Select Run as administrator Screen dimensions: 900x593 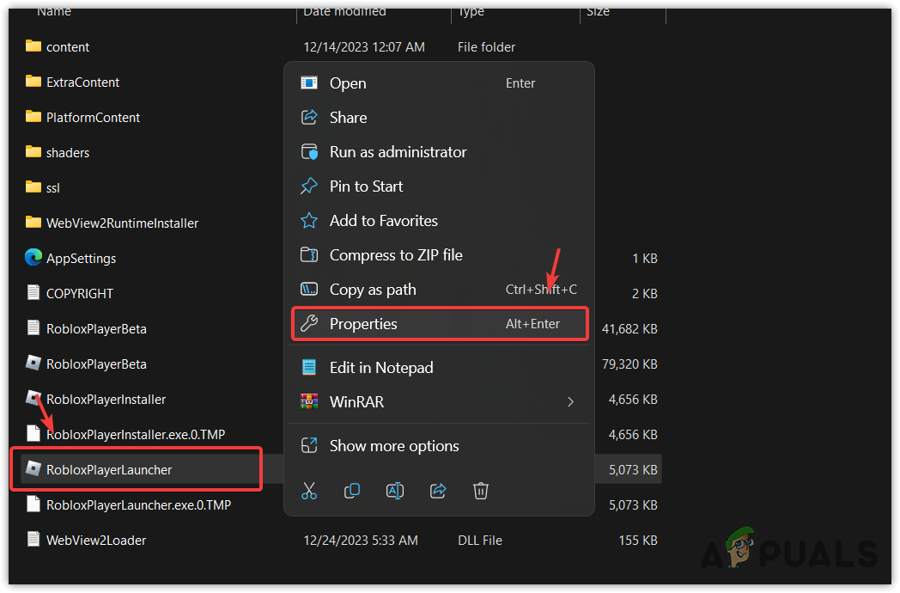439,152
